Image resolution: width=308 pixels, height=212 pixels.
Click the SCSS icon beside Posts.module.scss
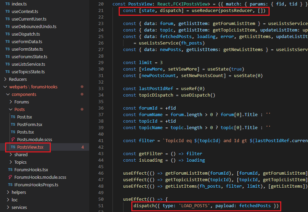click(13, 140)
